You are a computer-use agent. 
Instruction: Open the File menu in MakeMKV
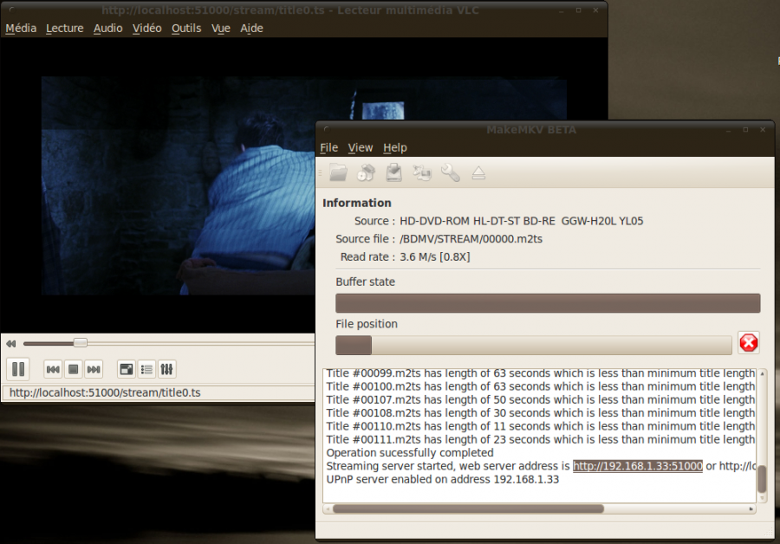pyautogui.click(x=328, y=147)
